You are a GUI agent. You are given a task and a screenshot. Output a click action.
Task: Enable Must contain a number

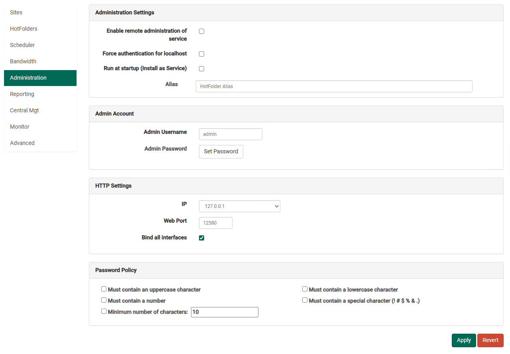tap(104, 300)
